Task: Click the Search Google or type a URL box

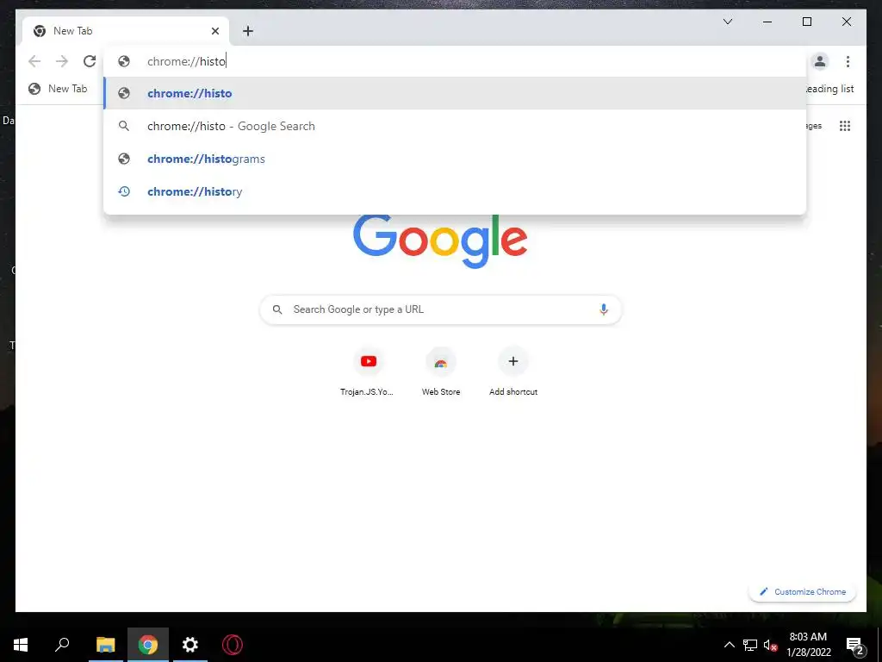Action: [x=440, y=309]
